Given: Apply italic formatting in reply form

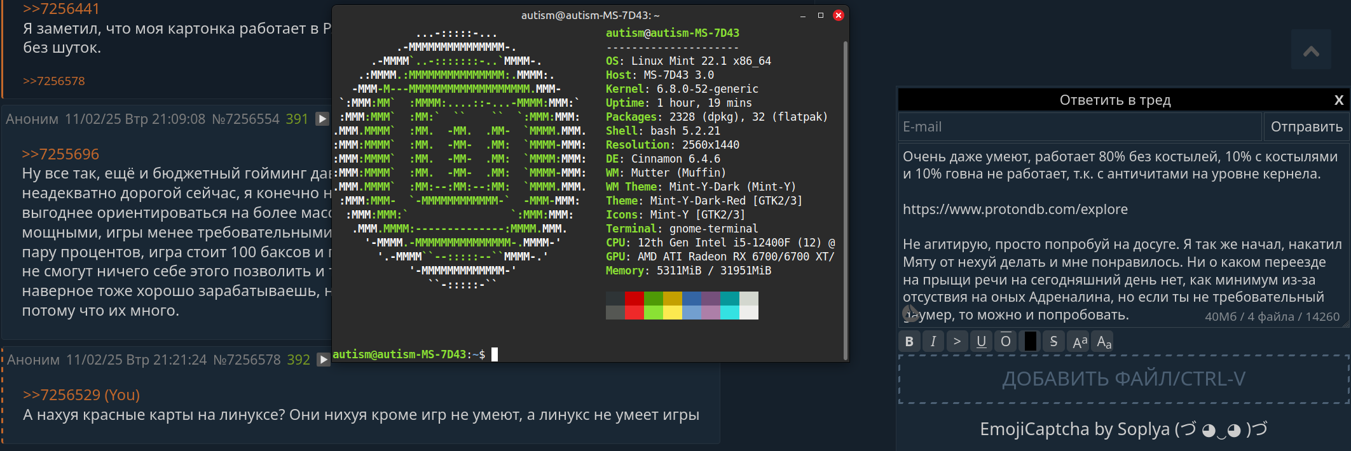Looking at the screenshot, I should 933,341.
